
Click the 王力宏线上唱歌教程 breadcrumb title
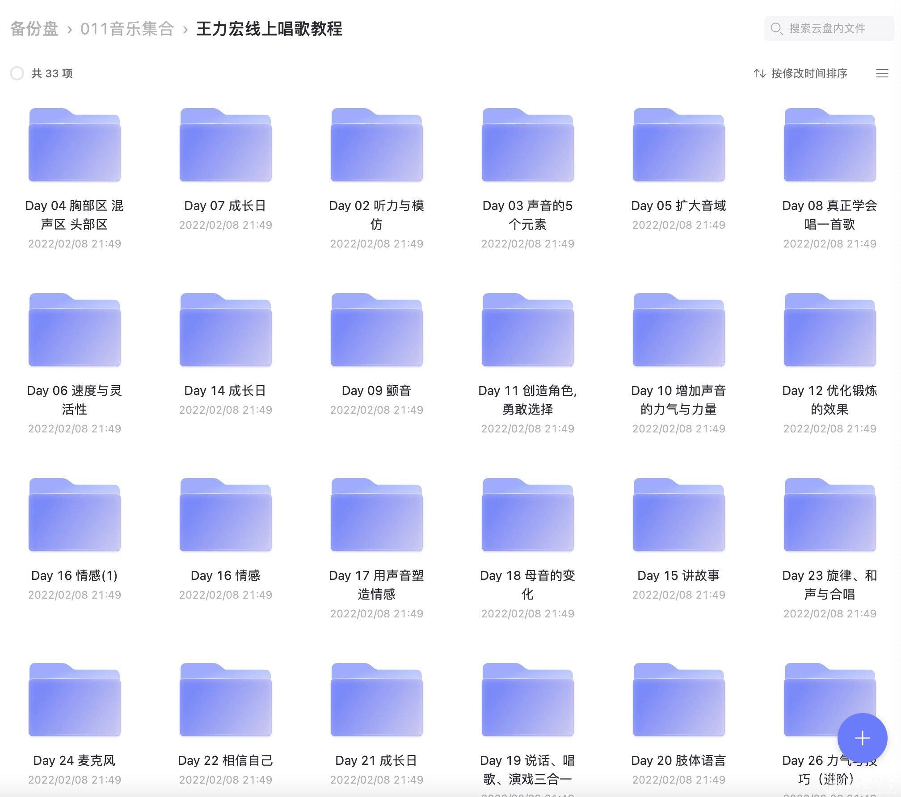pyautogui.click(x=269, y=29)
